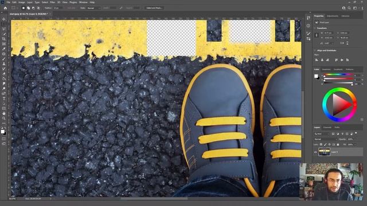Open the rotation angle dropdown
This screenshot has width=367, height=206.
(x=333, y=43)
